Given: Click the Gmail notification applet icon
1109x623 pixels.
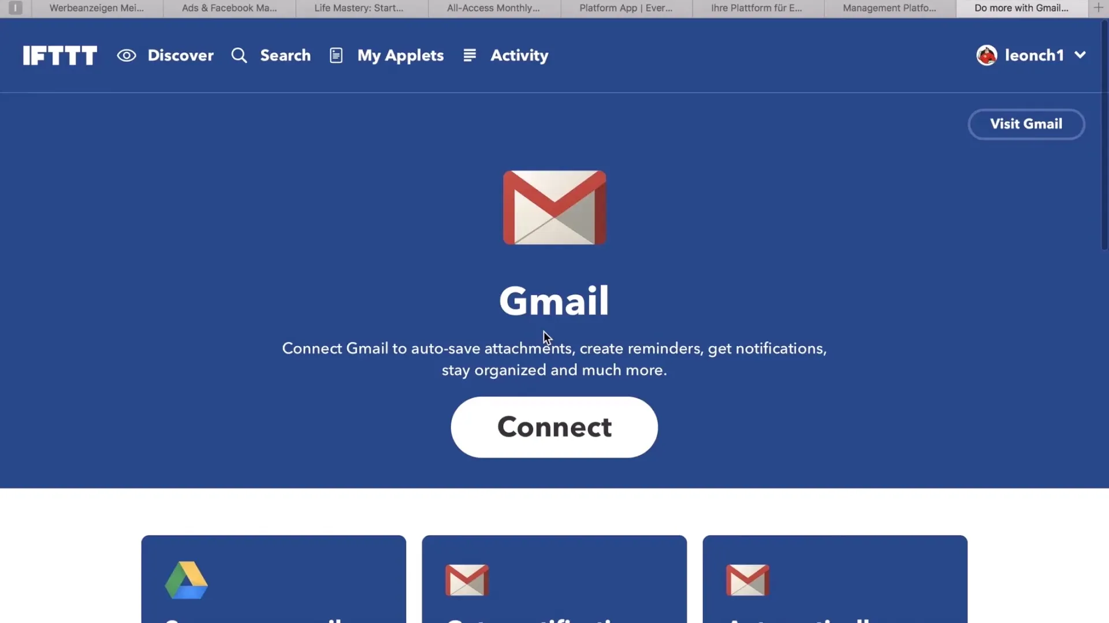Looking at the screenshot, I should [468, 580].
